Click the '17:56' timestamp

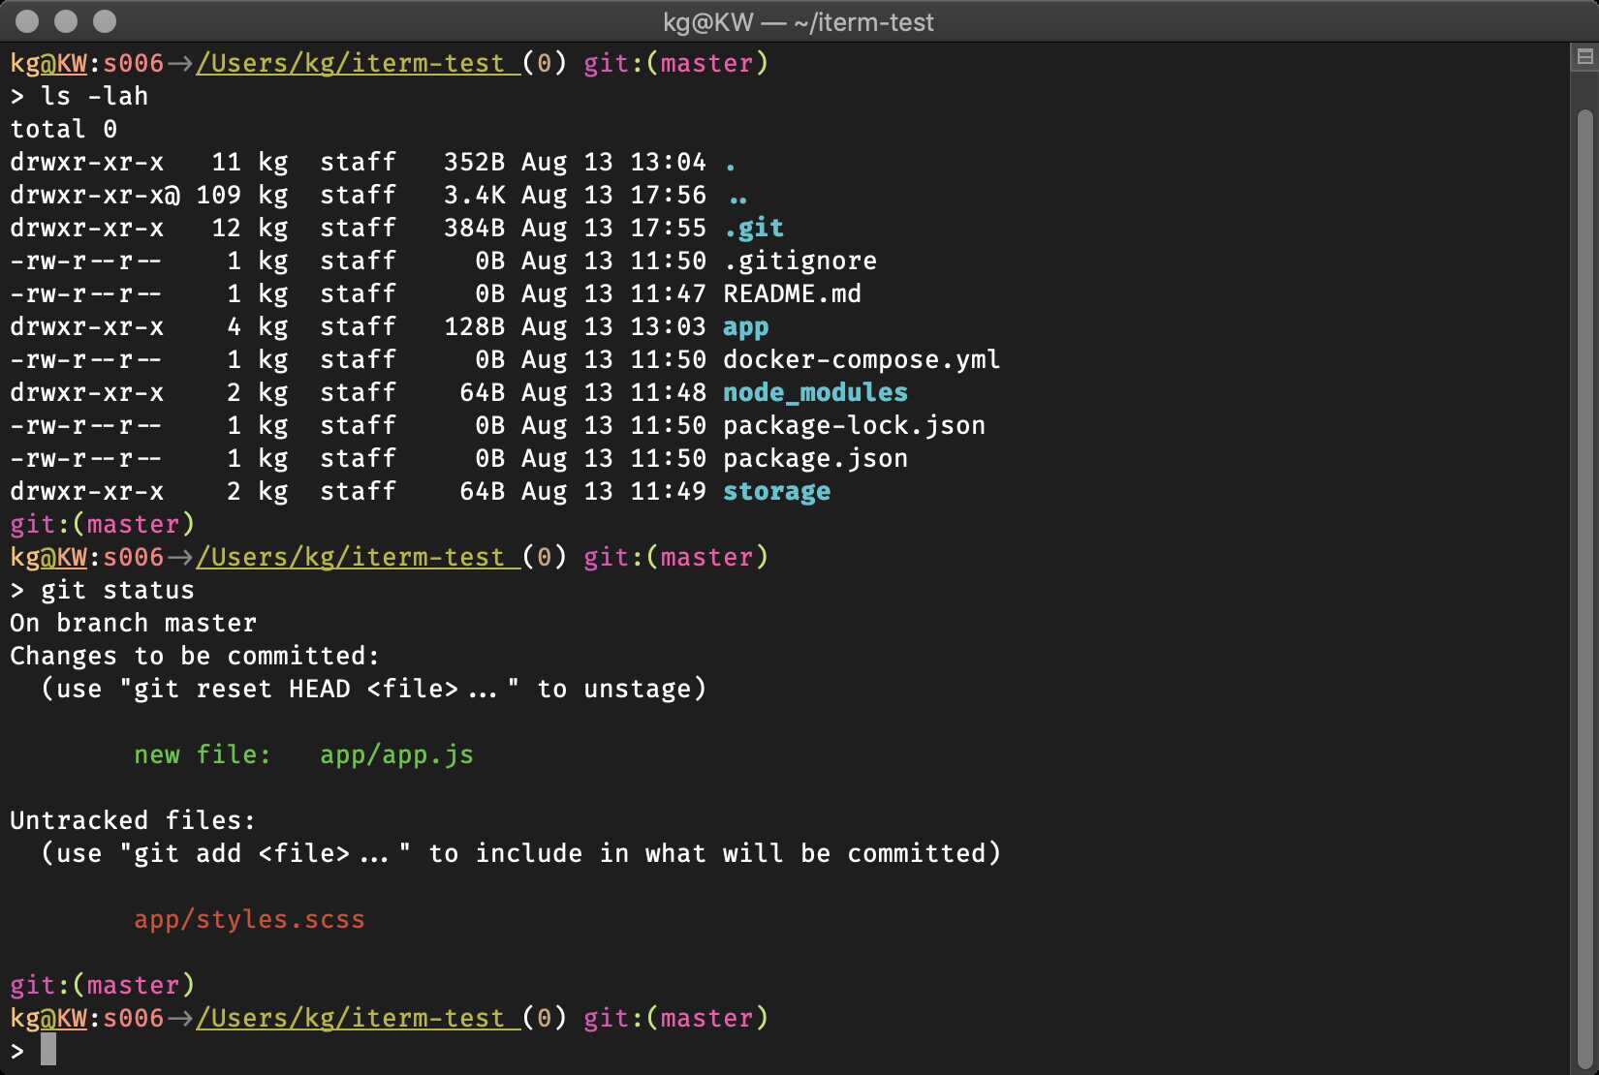(669, 195)
